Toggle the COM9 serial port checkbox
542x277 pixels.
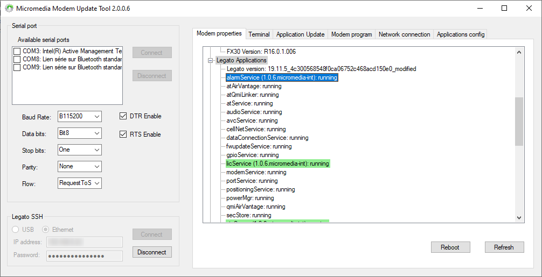[17, 68]
